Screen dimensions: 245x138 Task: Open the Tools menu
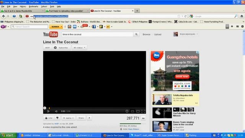52,7
